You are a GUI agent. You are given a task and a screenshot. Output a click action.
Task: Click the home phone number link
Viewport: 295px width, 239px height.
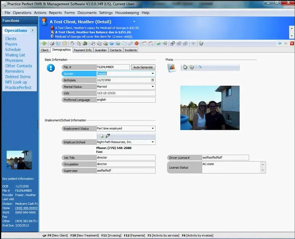(x=26, y=208)
